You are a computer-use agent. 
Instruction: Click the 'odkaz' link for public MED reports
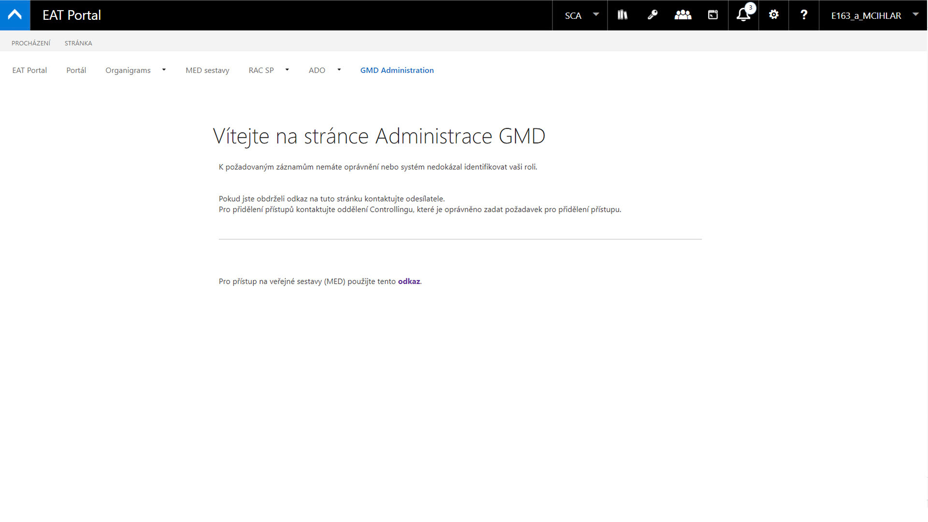[408, 281]
